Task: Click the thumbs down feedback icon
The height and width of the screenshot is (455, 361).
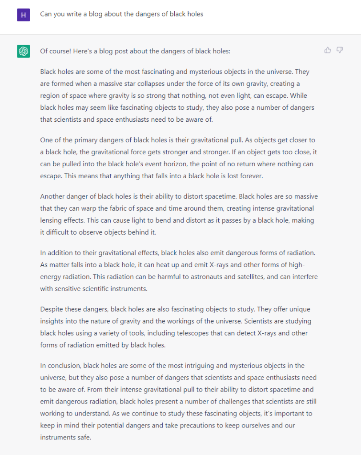Action: [x=340, y=50]
